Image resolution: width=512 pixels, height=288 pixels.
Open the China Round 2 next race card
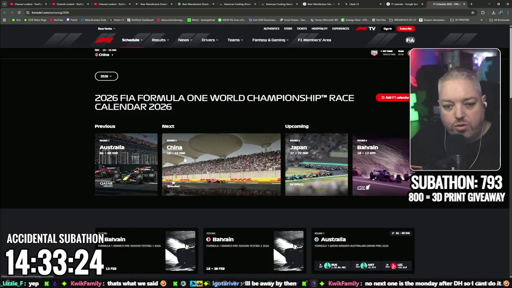pos(221,164)
